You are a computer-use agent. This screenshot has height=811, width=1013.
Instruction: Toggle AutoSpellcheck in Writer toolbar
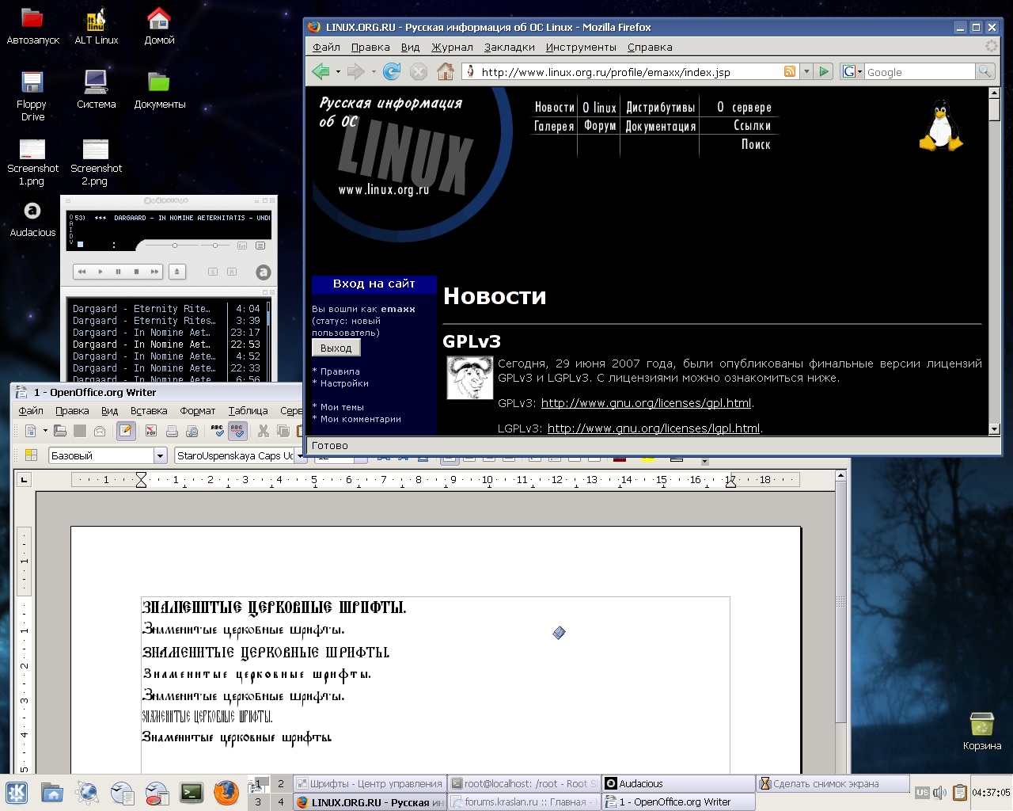(237, 431)
